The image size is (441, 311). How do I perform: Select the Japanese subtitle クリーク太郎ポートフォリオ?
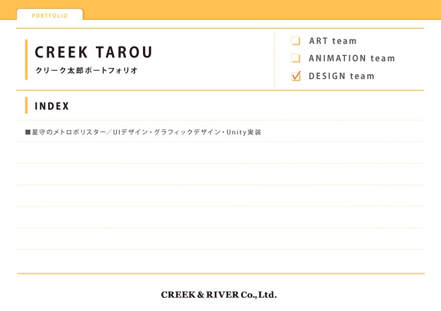coord(86,70)
